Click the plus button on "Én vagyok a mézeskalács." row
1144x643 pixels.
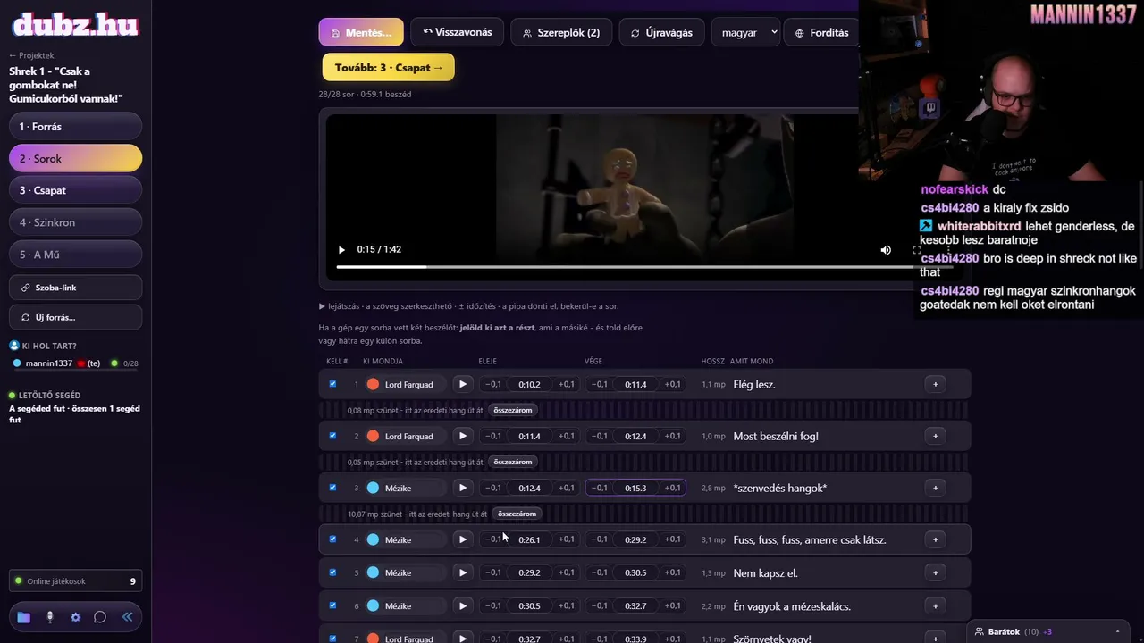coord(935,605)
